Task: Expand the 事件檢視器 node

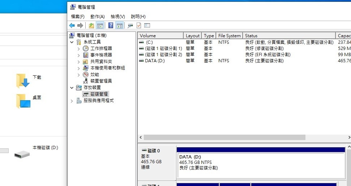Action: click(x=78, y=55)
